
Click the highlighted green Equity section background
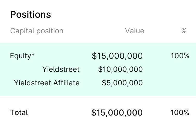click(98, 69)
